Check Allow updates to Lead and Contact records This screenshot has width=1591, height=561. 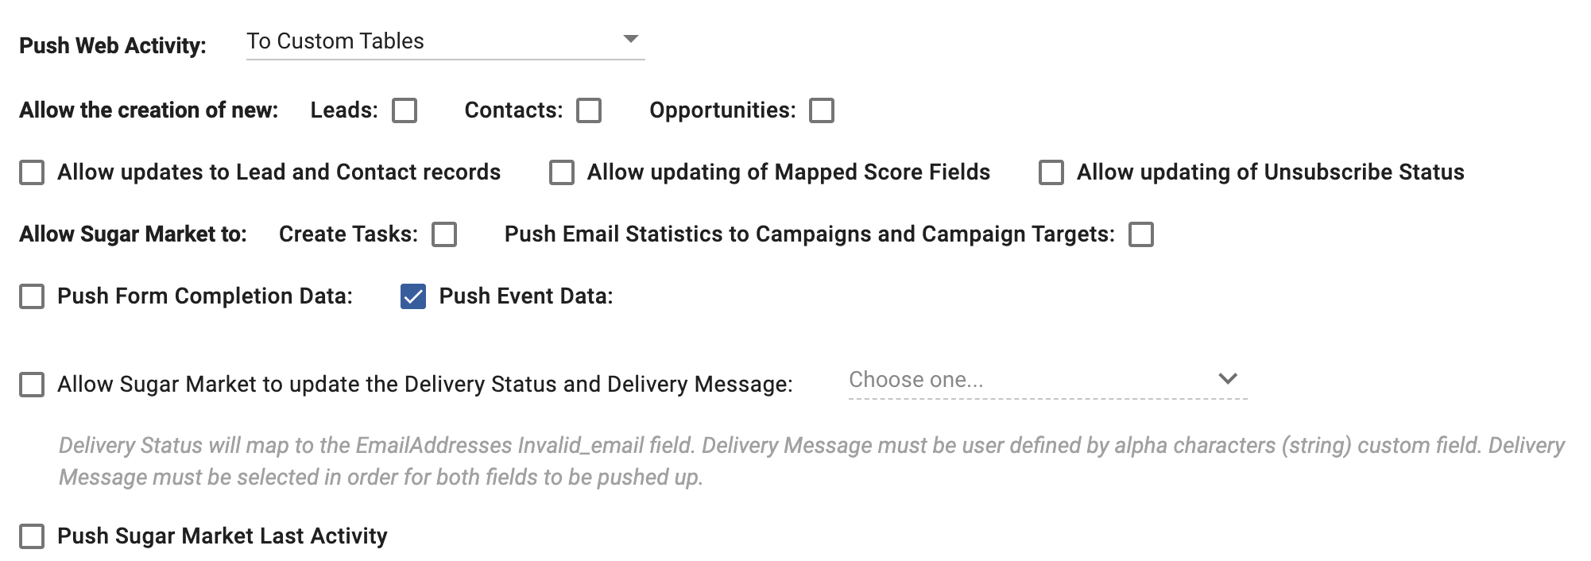tap(32, 172)
